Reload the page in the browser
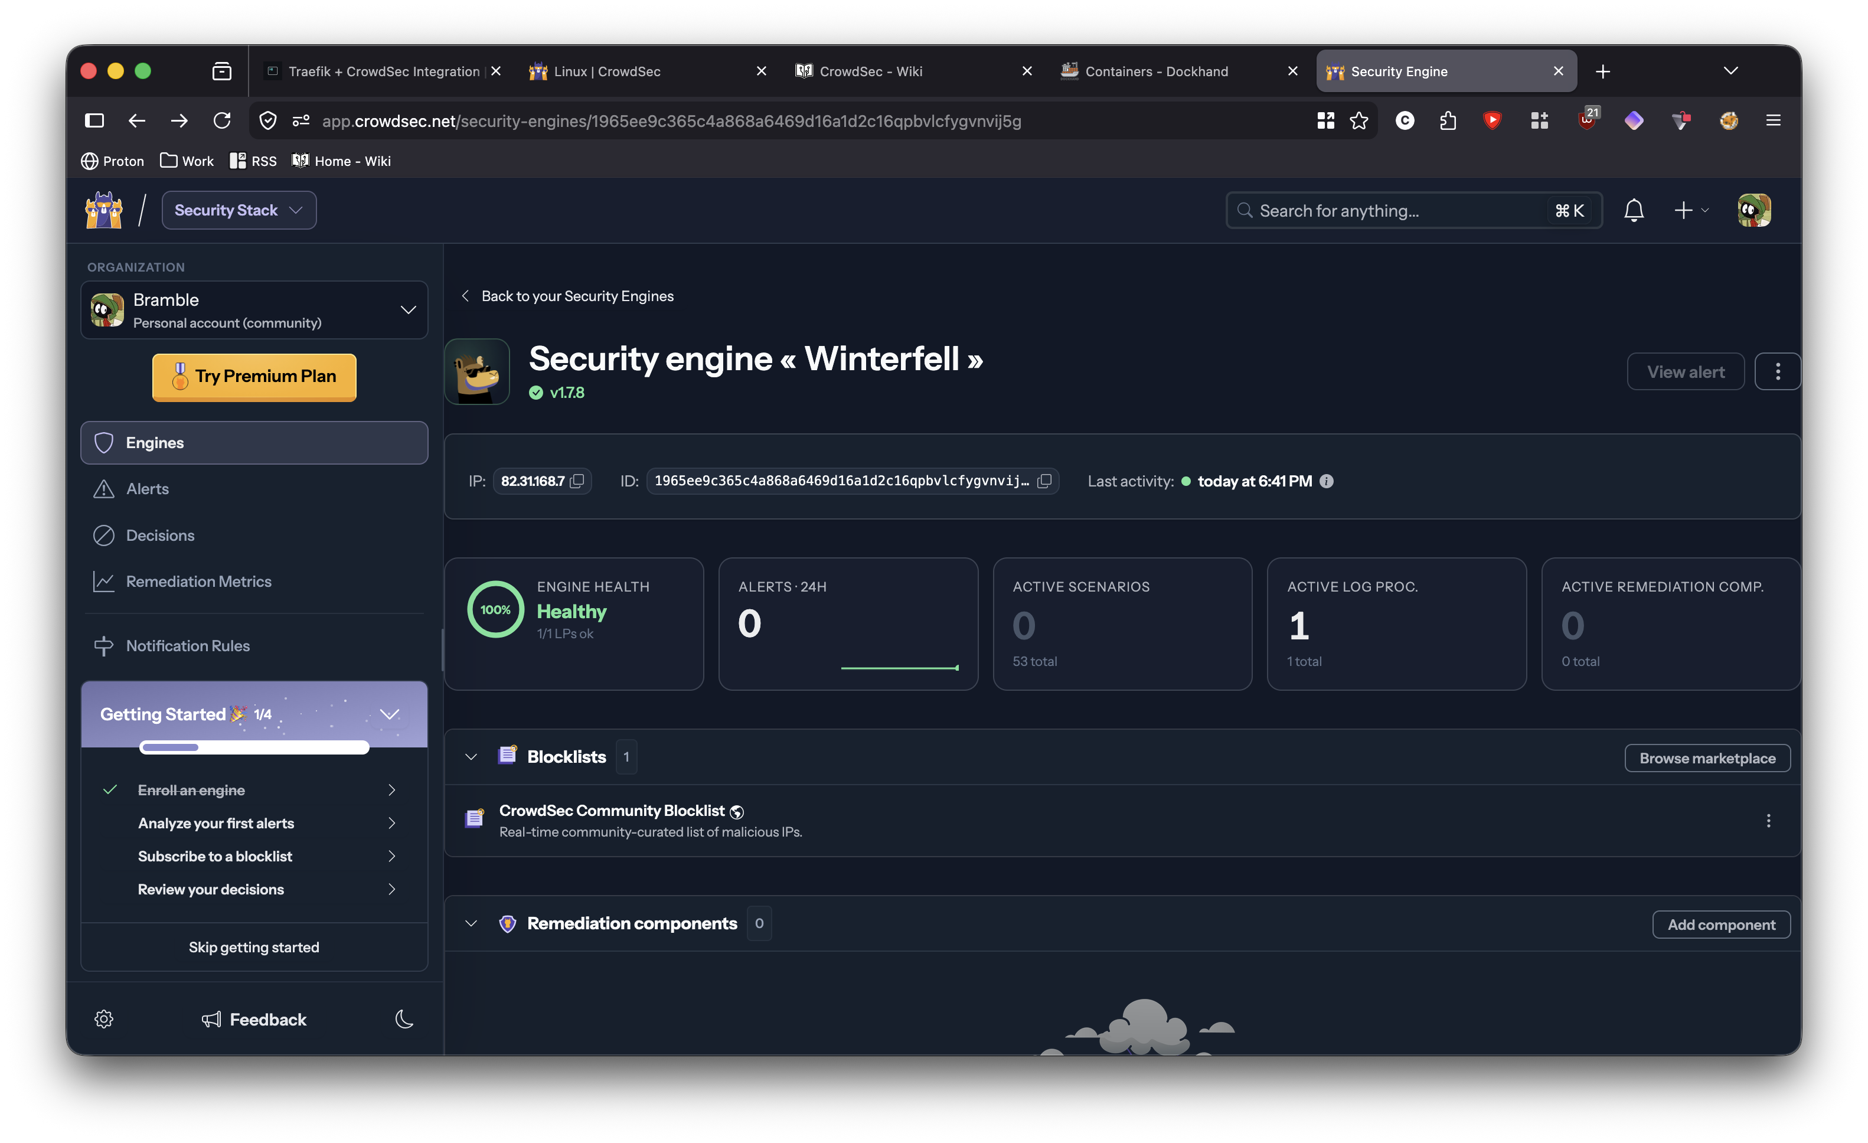The height and width of the screenshot is (1143, 1868). (221, 120)
